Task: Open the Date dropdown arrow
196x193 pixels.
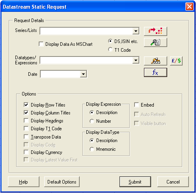Action: click(x=83, y=74)
